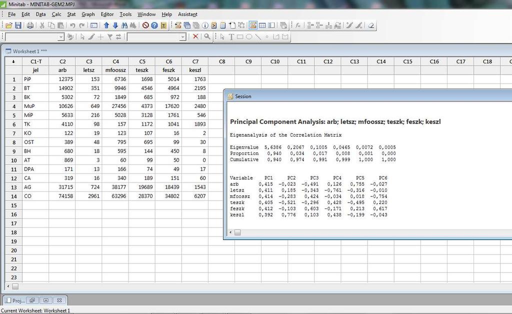The height and width of the screenshot is (314, 512).
Task: Open the Assistant menu
Action: pos(187,14)
